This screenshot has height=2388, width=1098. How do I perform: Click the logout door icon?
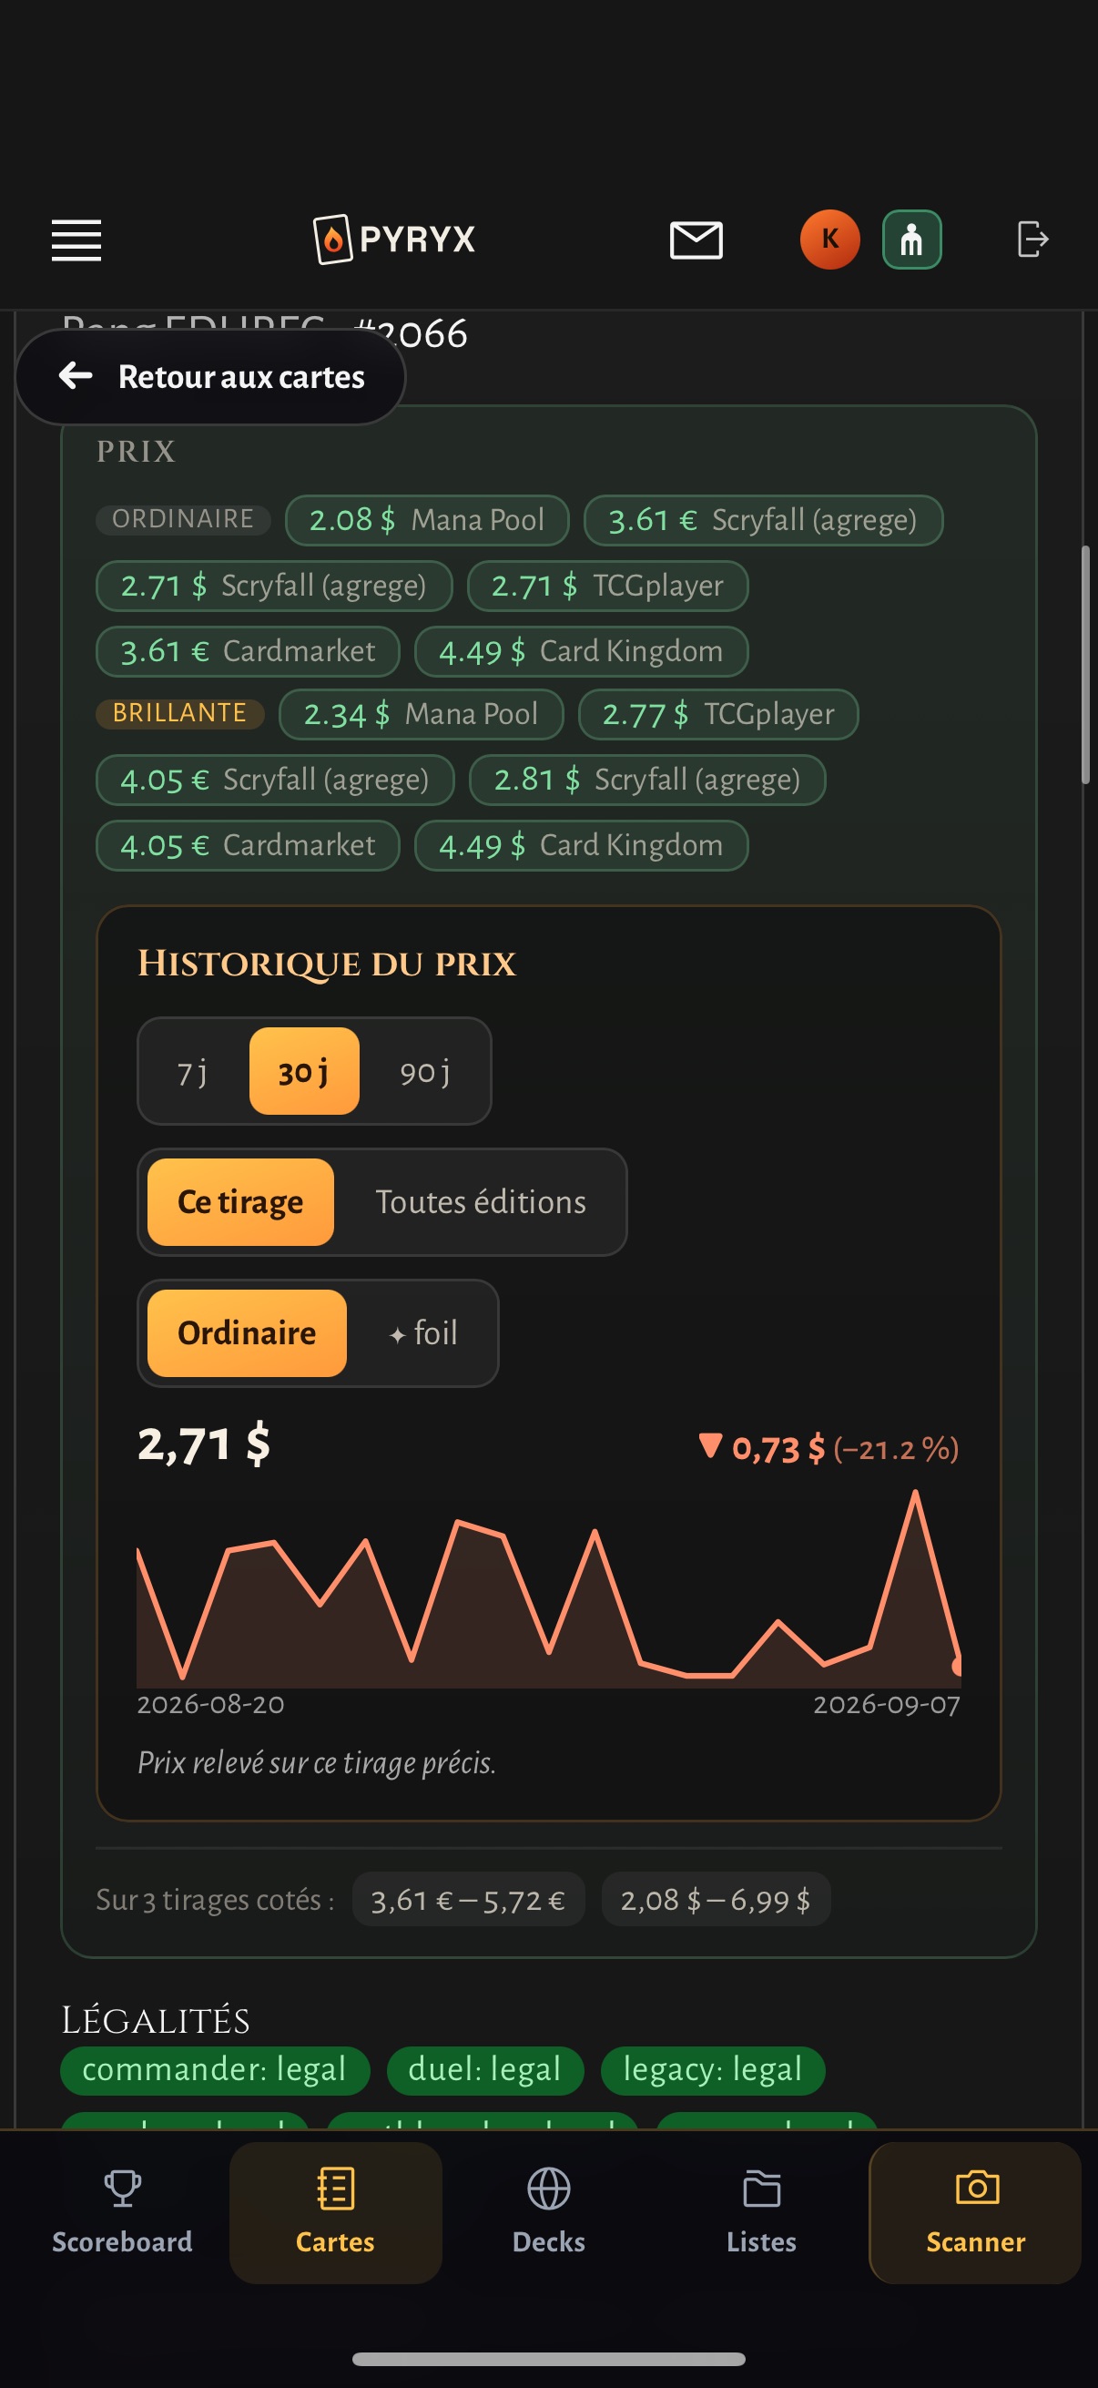[1032, 240]
